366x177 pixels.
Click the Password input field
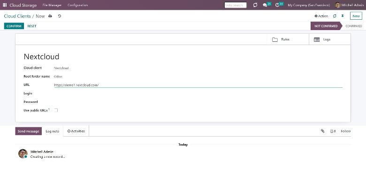pos(198,102)
